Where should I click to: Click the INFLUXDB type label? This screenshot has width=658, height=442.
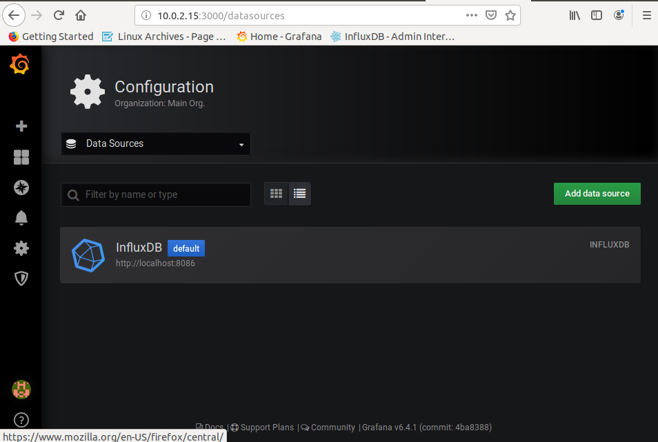[609, 245]
